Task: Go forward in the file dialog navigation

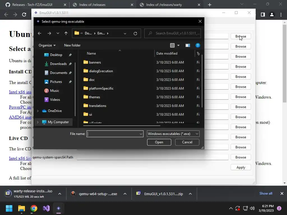Action: 49,33
